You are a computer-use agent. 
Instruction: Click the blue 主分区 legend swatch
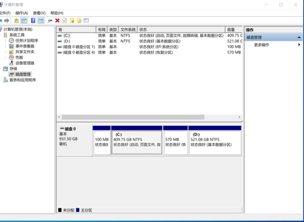pyautogui.click(x=78, y=210)
